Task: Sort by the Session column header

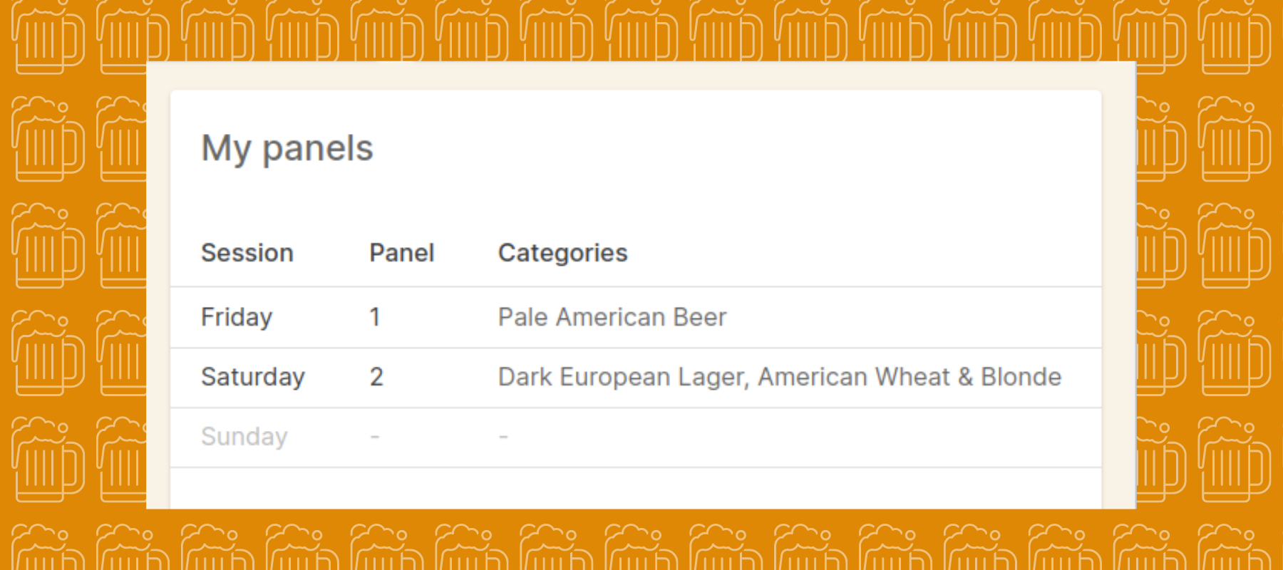Action: (x=247, y=253)
